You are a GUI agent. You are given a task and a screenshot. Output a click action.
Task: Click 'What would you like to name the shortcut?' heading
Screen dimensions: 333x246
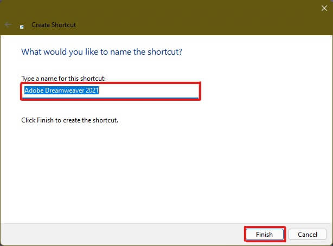pos(101,52)
